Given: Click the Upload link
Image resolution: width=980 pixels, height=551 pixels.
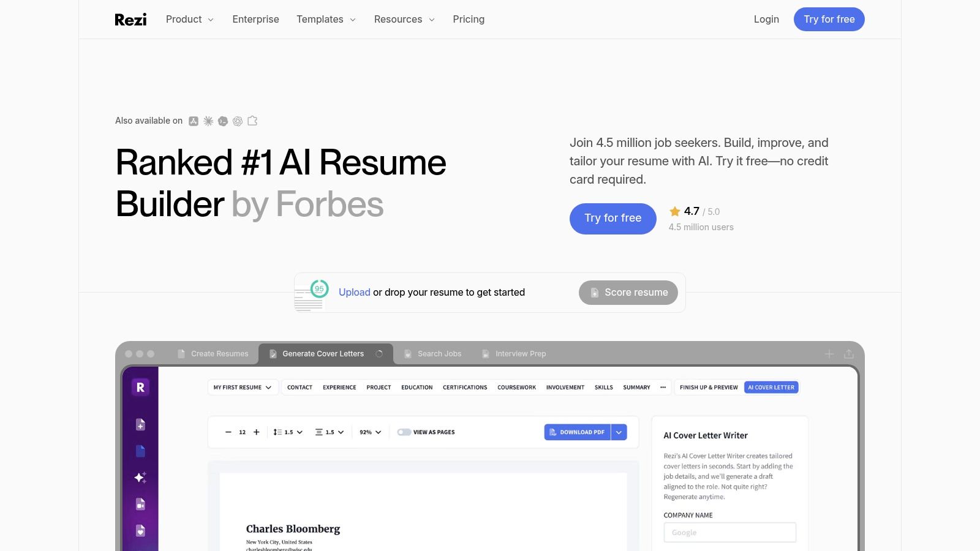Looking at the screenshot, I should [355, 293].
